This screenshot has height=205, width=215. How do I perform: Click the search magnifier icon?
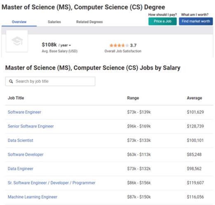11,81
